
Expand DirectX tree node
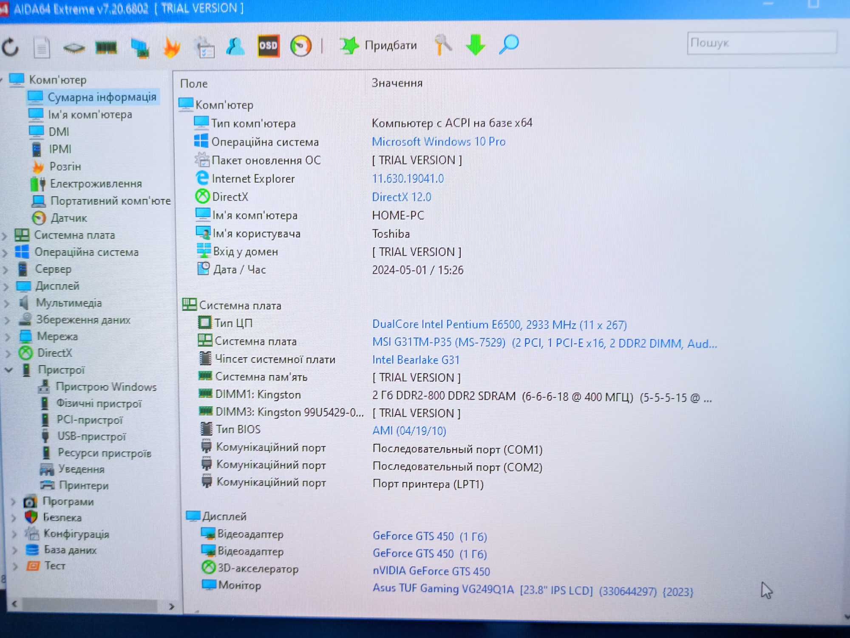[x=7, y=353]
